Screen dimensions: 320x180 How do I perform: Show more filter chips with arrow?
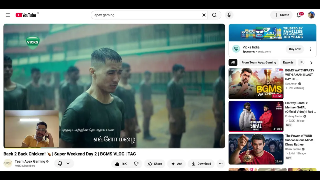point(311,63)
